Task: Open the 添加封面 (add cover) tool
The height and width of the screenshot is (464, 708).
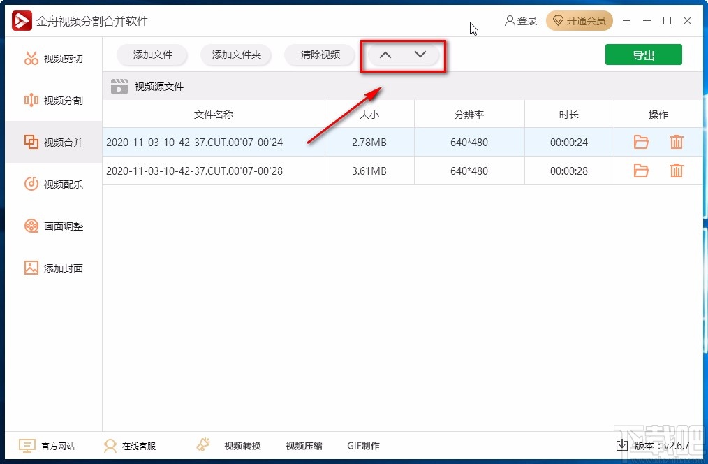Action: pos(52,268)
